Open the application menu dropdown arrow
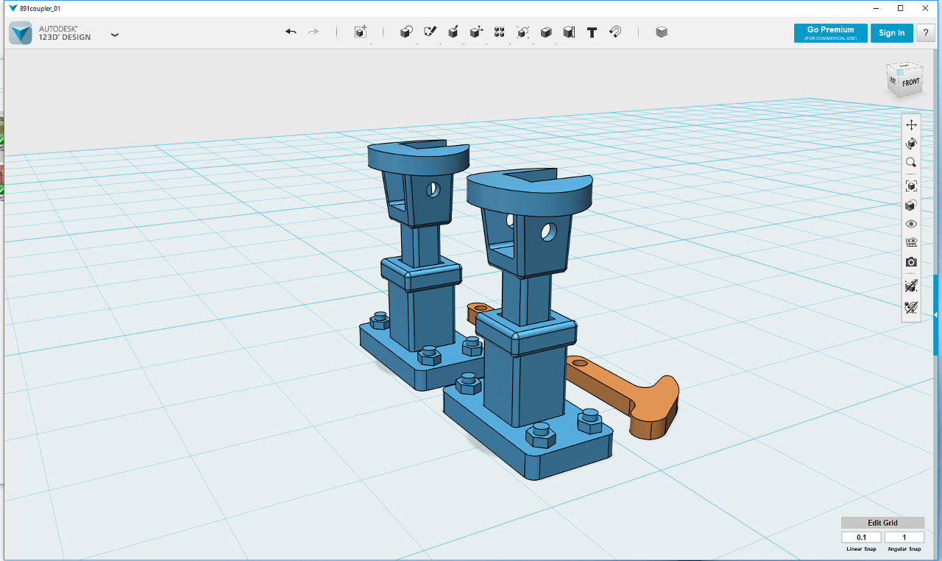Screen dimensions: 942x561 [115, 34]
